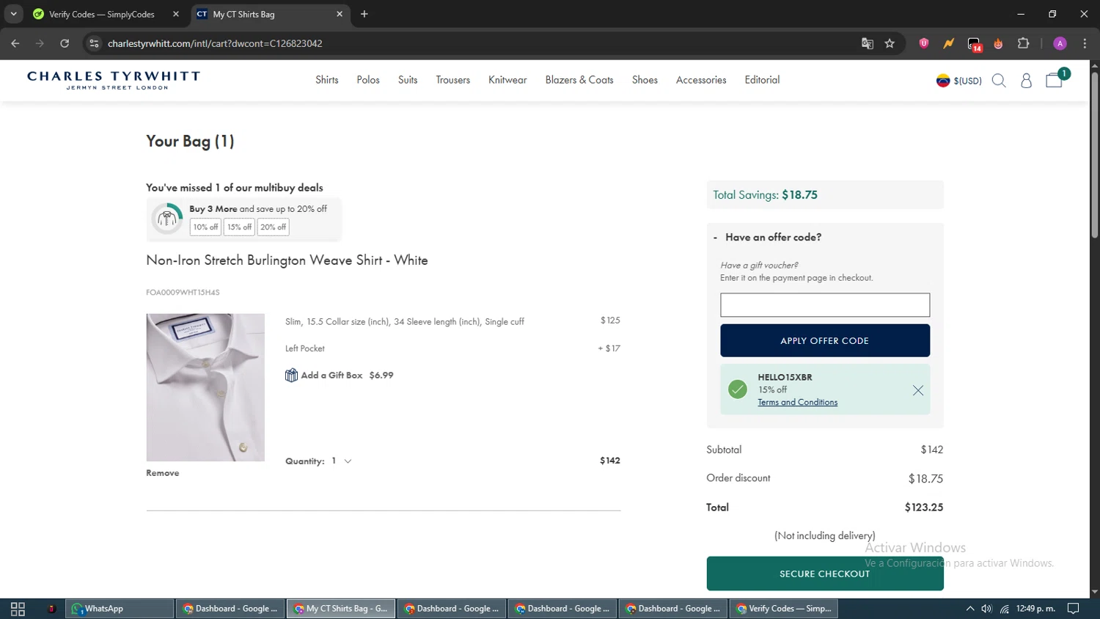Open the Knitwear menu
Viewport: 1100px width, 619px height.
coord(507,80)
